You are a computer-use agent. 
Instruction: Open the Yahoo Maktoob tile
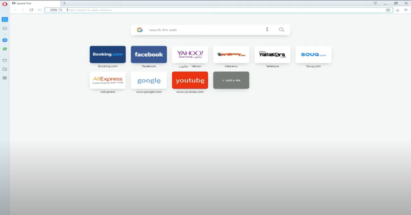(x=190, y=54)
